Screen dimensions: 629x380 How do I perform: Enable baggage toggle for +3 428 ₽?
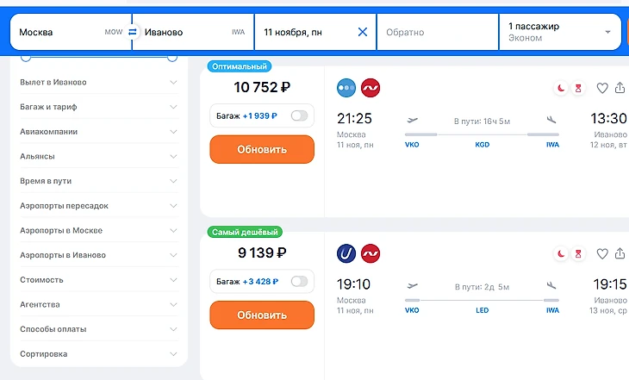[299, 281]
